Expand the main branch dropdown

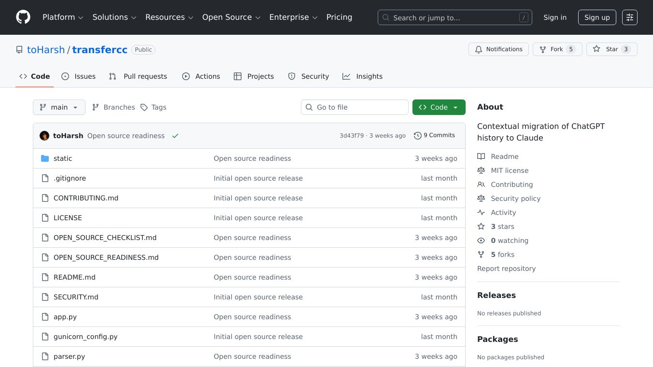pos(59,107)
